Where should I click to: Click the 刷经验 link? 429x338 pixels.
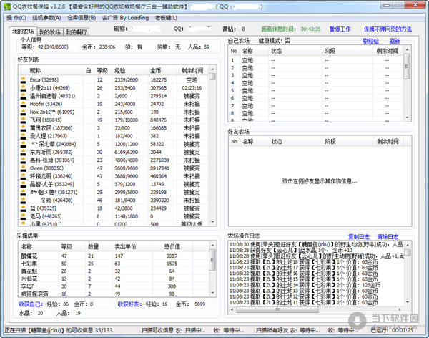click(x=370, y=42)
